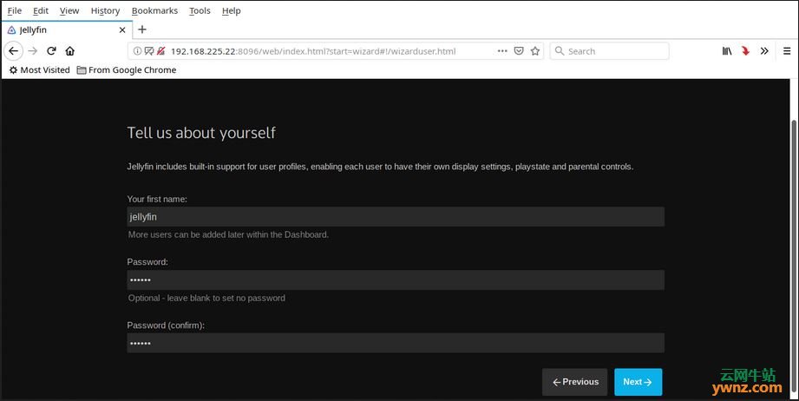The image size is (799, 401).
Task: Open the Library icon in toolbar
Action: tap(727, 51)
